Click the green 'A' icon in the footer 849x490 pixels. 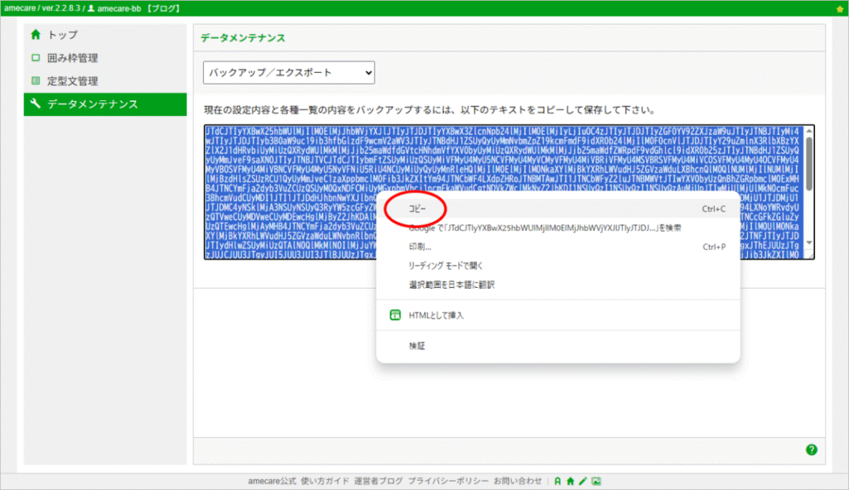tap(558, 481)
